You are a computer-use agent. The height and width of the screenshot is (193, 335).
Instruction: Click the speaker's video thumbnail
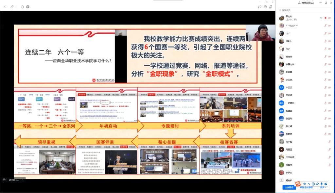click(260, 33)
